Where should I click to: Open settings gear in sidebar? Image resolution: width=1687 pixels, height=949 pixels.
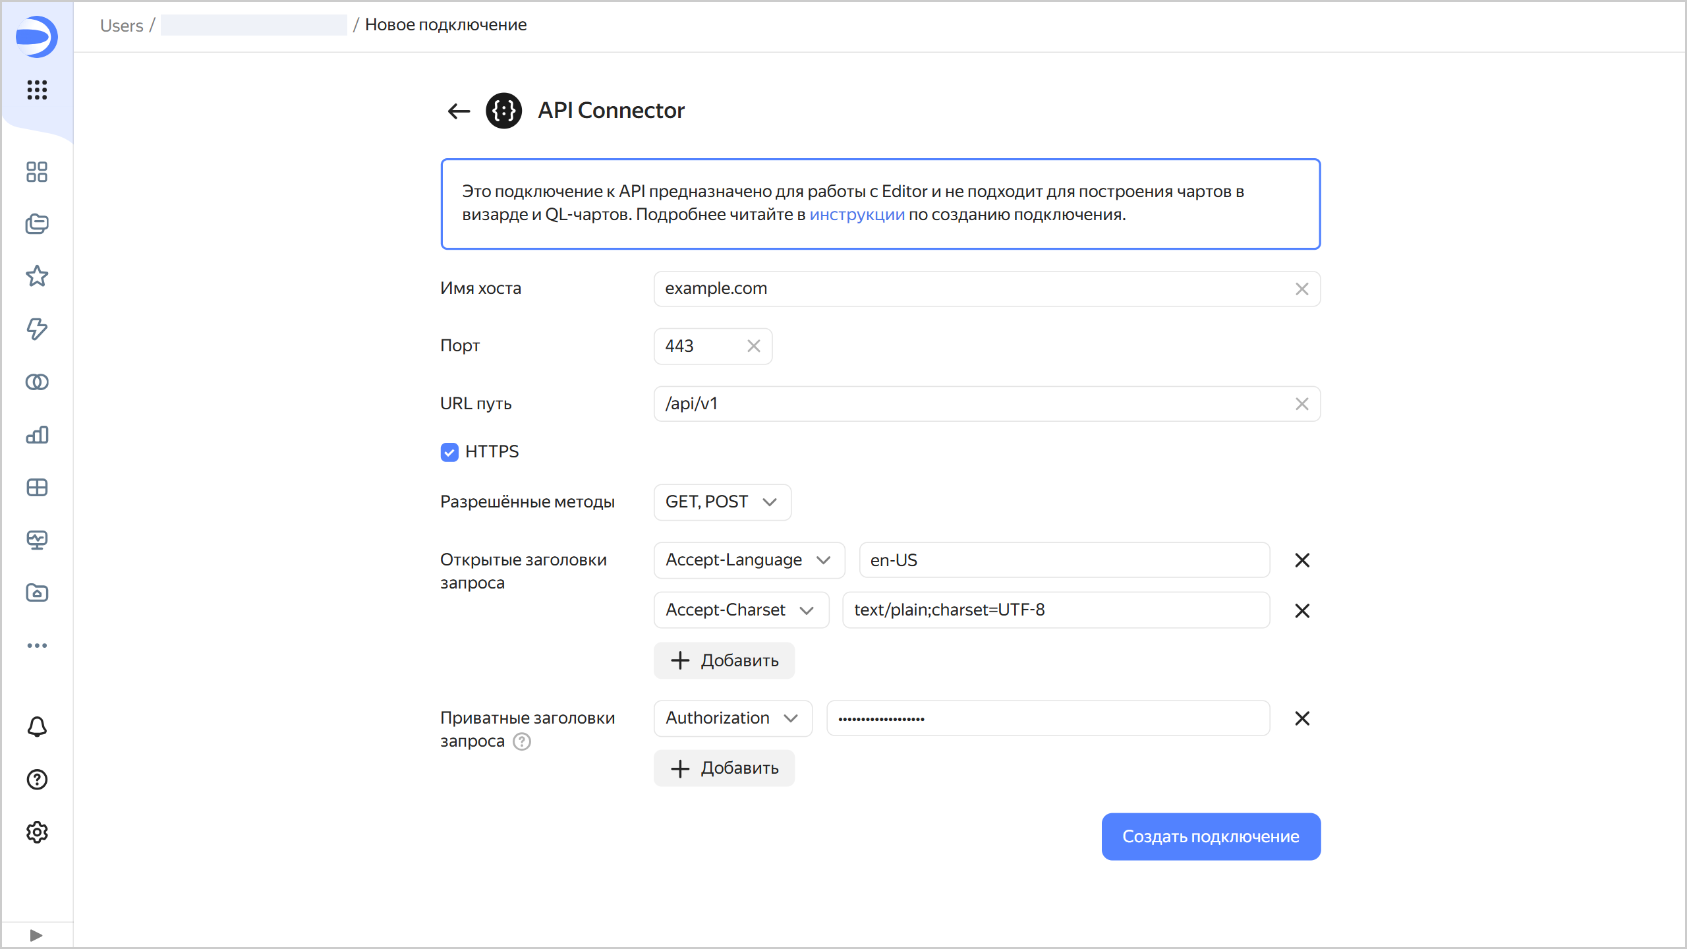(37, 832)
